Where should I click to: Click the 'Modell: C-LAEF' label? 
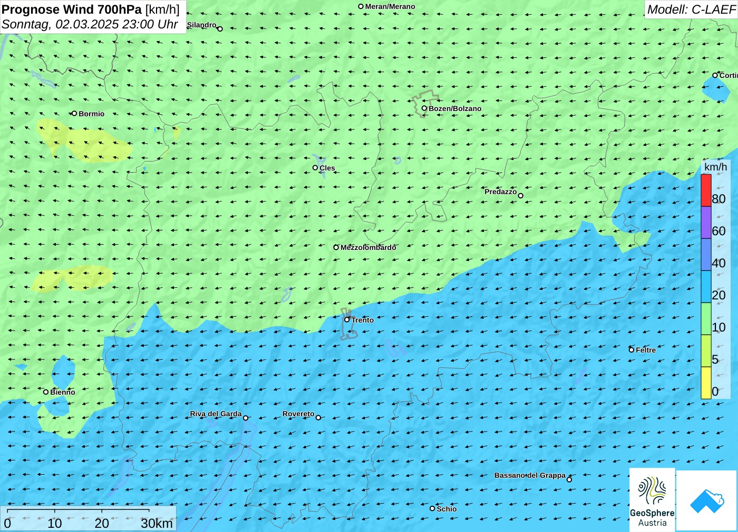coord(691,9)
